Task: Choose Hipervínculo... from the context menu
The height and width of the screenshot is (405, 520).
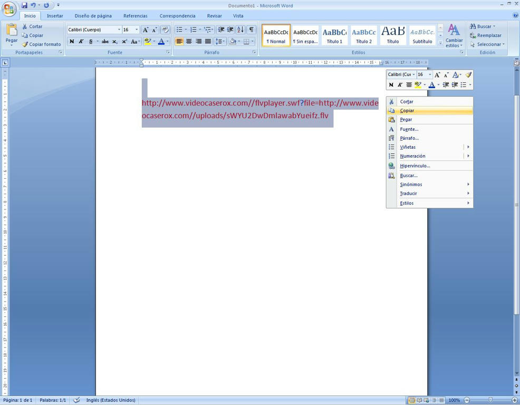Action: (415, 166)
